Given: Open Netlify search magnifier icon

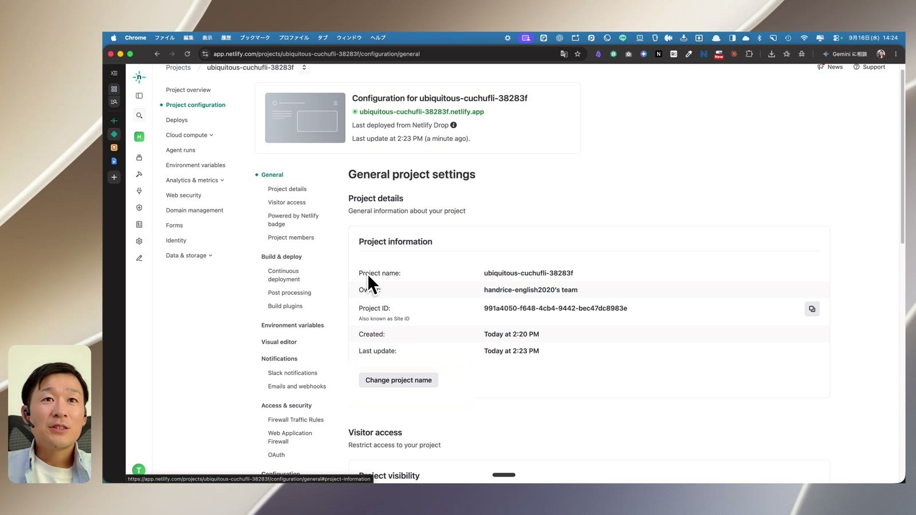Looking at the screenshot, I should point(139,116).
